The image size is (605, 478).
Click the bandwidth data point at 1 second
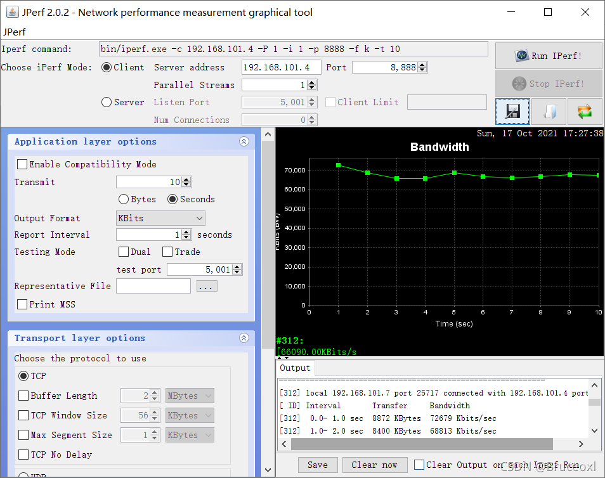[x=339, y=165]
